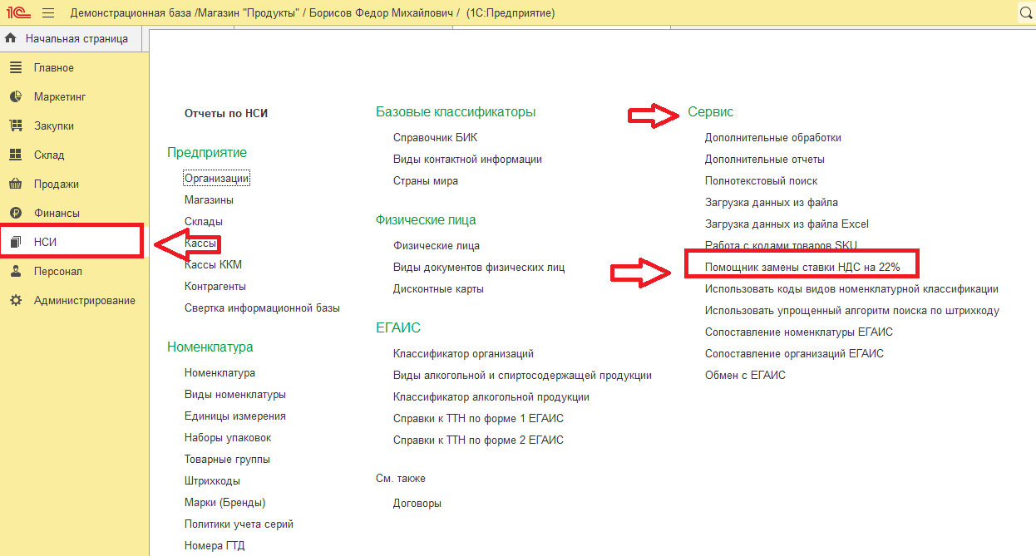
Task: Open Загрузка данных из файла Excel
Action: 787,224
